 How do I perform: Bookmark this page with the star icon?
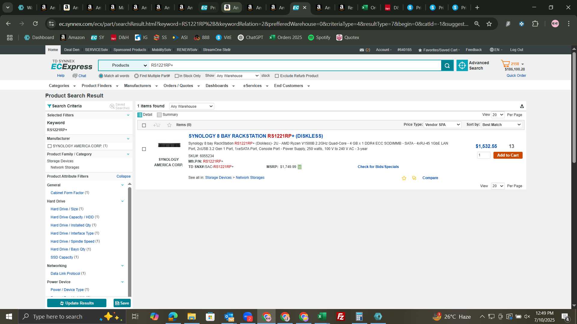coord(489,24)
